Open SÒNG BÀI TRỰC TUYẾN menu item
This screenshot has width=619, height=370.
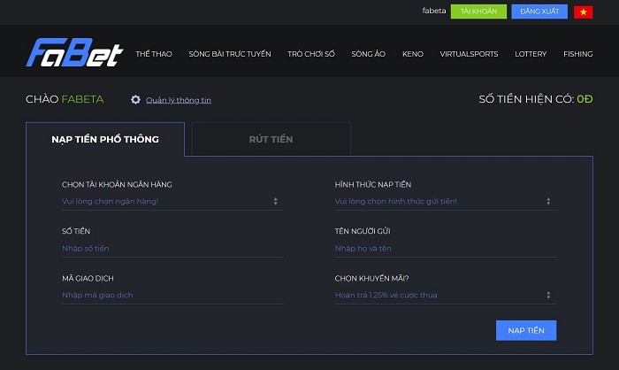tap(230, 54)
